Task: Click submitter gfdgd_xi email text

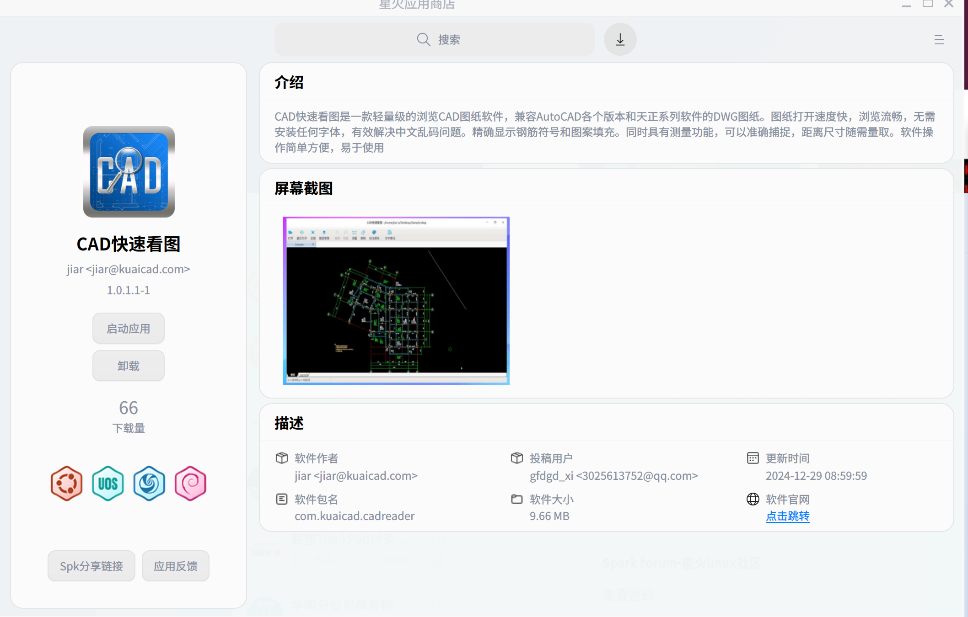Action: point(613,476)
